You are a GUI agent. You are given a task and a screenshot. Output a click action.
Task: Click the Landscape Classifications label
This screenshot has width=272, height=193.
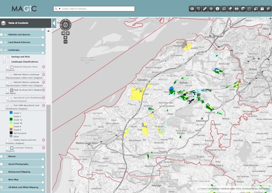pos(24,62)
